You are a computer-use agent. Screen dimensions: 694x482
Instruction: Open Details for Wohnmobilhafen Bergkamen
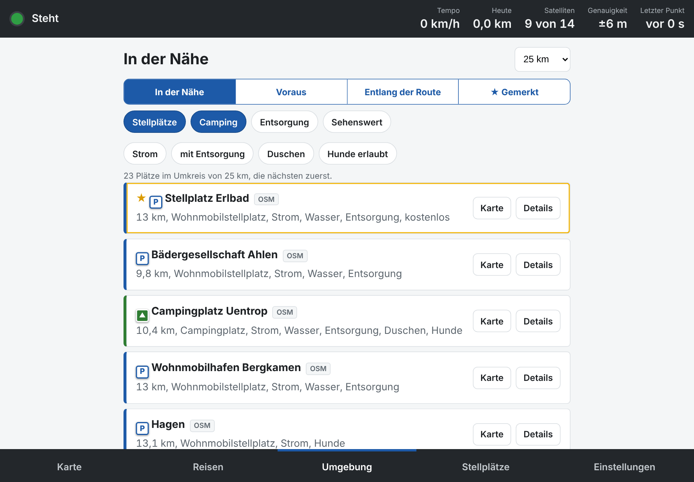538,378
